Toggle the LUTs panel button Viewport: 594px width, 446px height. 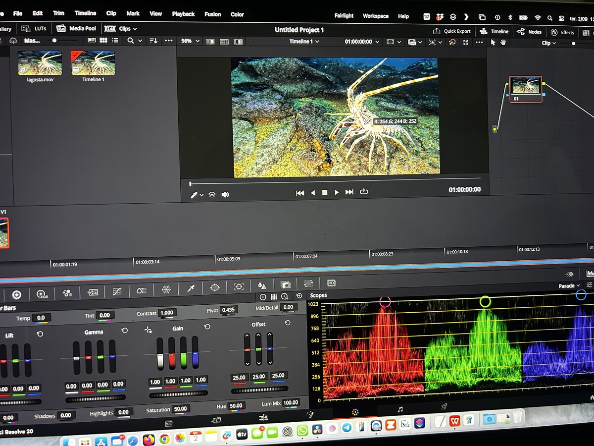pyautogui.click(x=34, y=29)
